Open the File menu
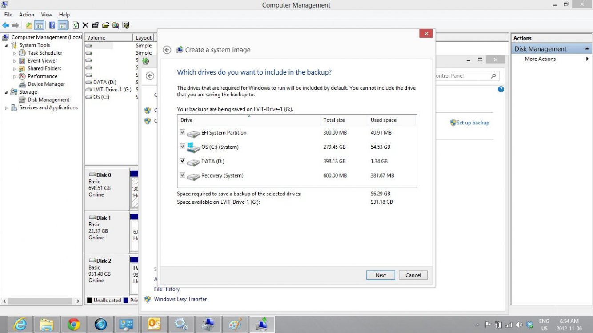Image resolution: width=593 pixels, height=333 pixels. coord(8,15)
